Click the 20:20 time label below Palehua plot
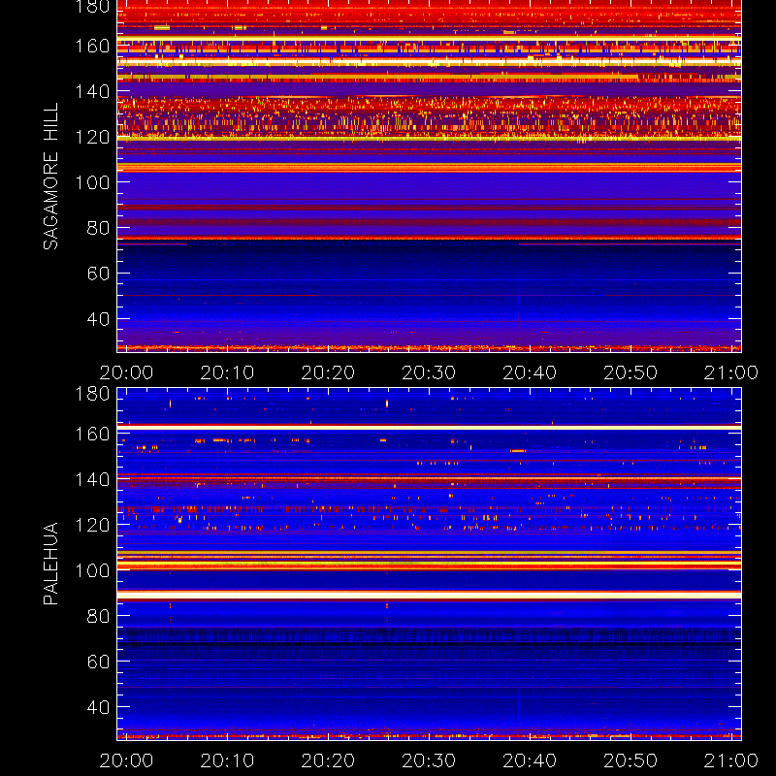Viewport: 776px width, 776px height. (x=328, y=760)
